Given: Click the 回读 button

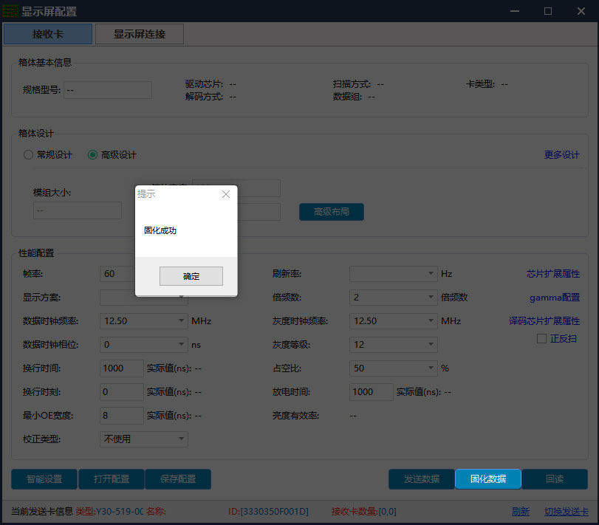Looking at the screenshot, I should coord(555,479).
